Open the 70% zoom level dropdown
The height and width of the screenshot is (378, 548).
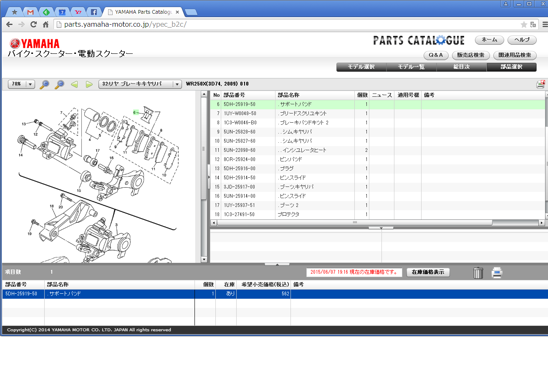pos(21,84)
